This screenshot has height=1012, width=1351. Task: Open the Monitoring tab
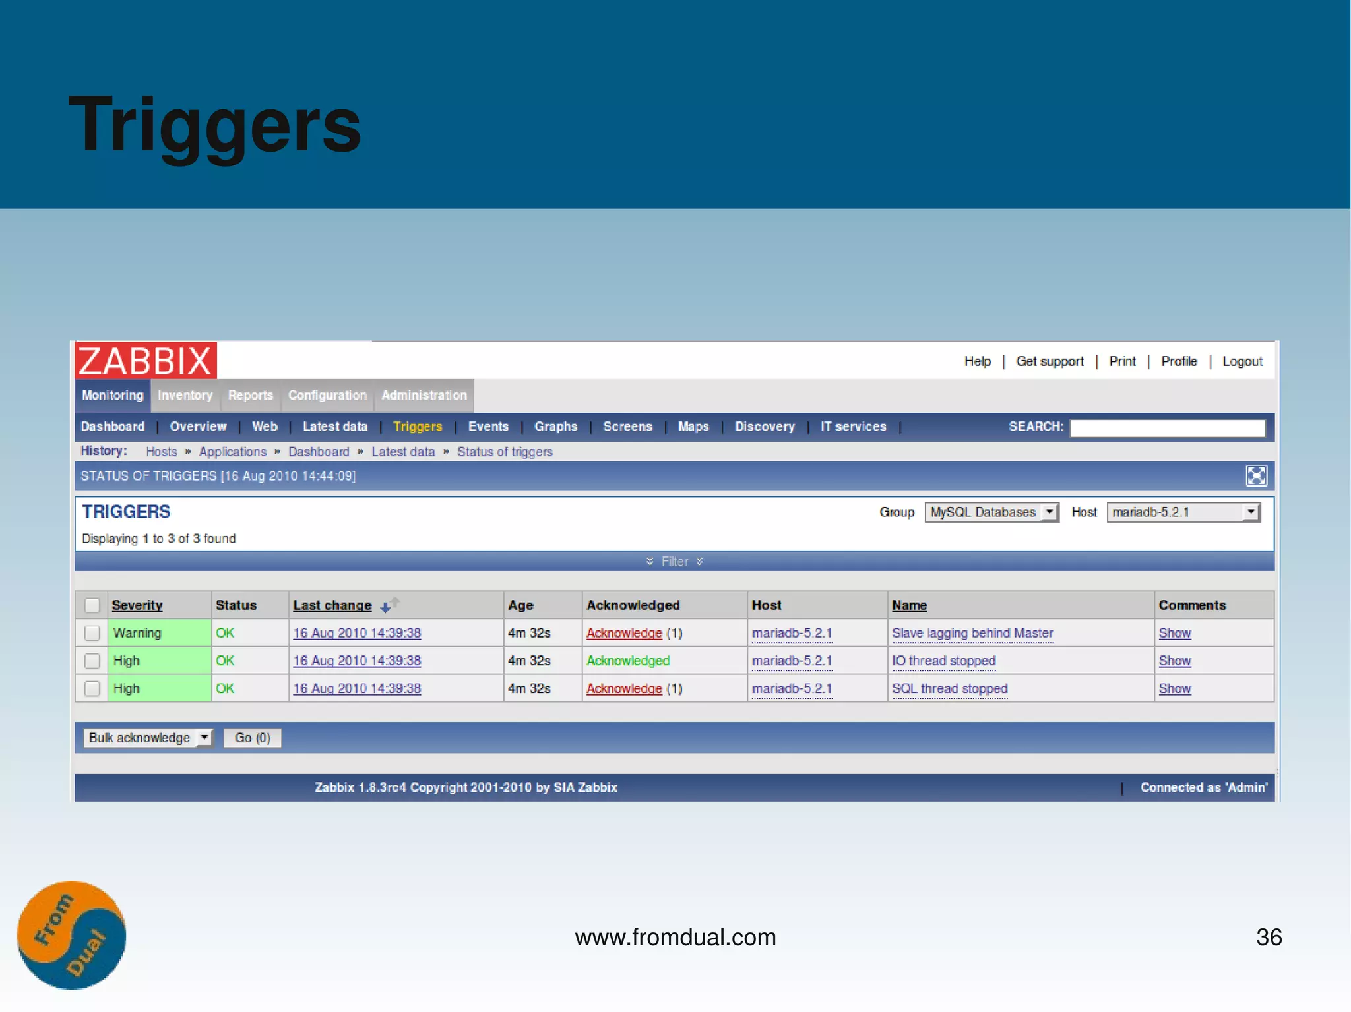pyautogui.click(x=113, y=396)
